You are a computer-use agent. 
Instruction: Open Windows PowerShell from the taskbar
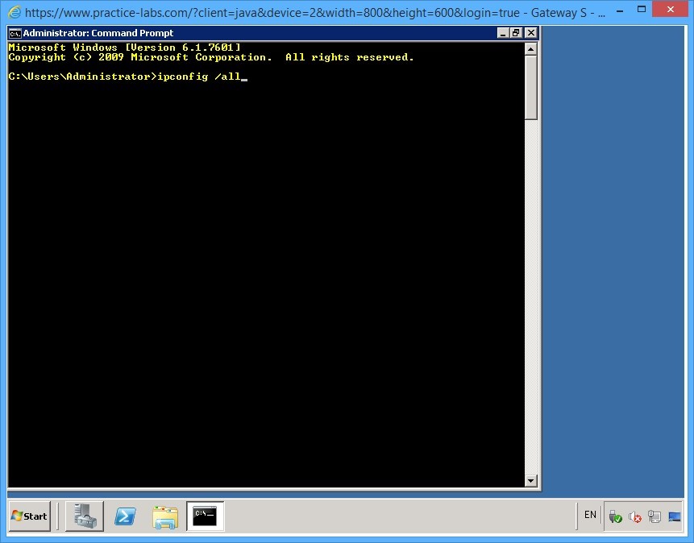[x=125, y=516]
